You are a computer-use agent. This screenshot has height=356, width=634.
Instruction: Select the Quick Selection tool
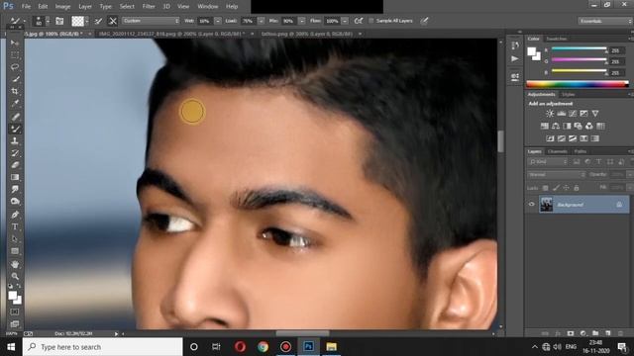pos(15,79)
